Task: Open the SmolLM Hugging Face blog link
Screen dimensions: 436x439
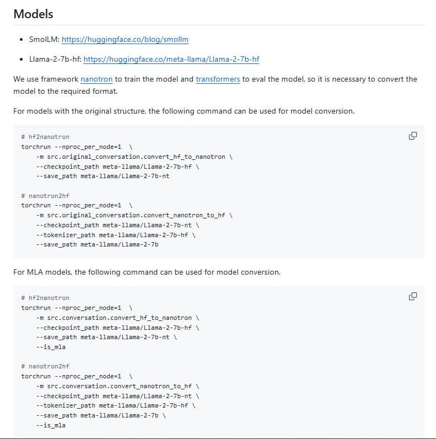Action: click(125, 40)
